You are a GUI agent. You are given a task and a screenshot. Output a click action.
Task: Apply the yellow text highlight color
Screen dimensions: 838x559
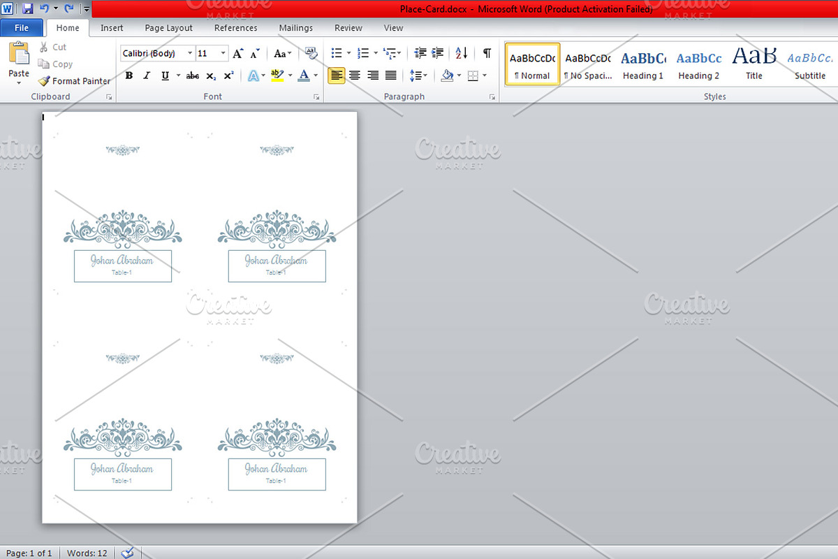coord(277,75)
